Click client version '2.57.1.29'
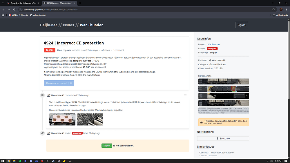The width and height of the screenshot is (290, 163). 218,68
